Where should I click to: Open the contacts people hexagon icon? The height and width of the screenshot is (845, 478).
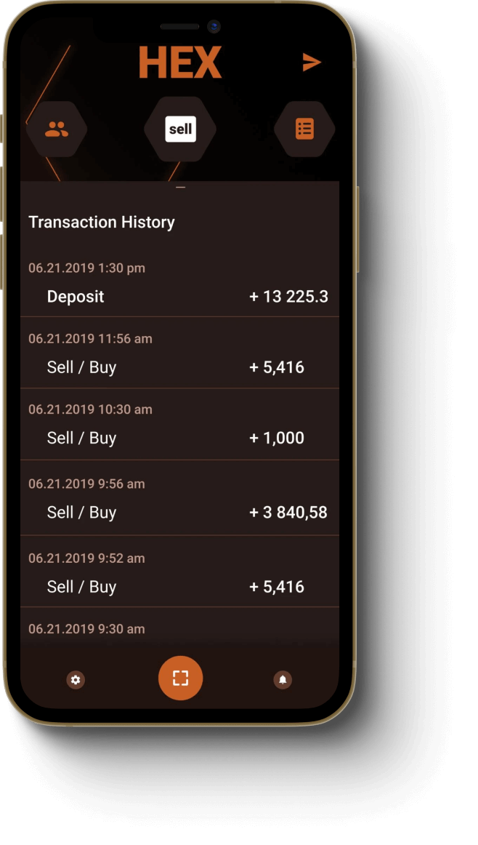click(57, 129)
